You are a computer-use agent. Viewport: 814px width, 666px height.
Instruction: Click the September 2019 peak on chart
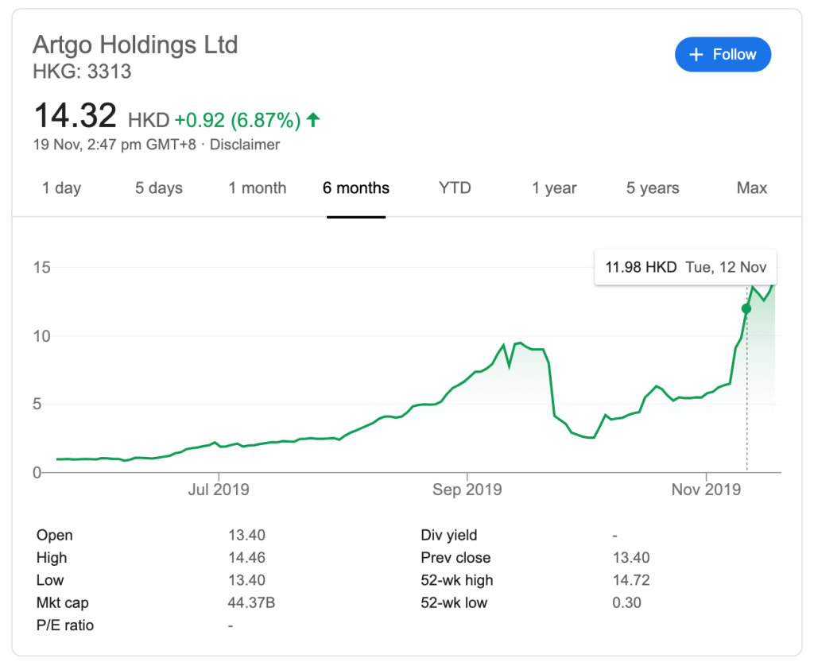518,343
